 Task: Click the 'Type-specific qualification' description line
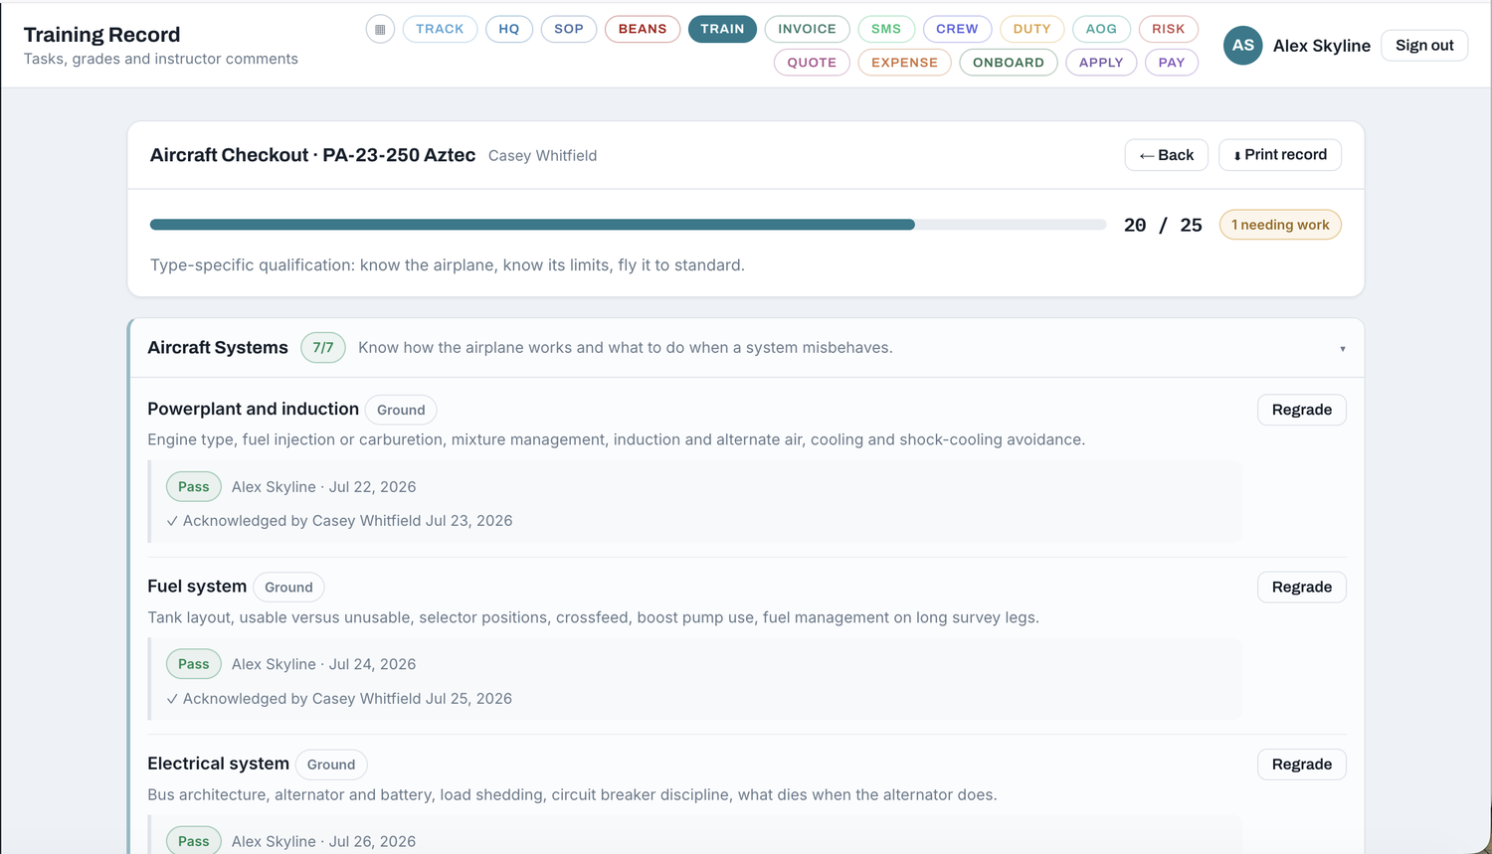click(448, 265)
